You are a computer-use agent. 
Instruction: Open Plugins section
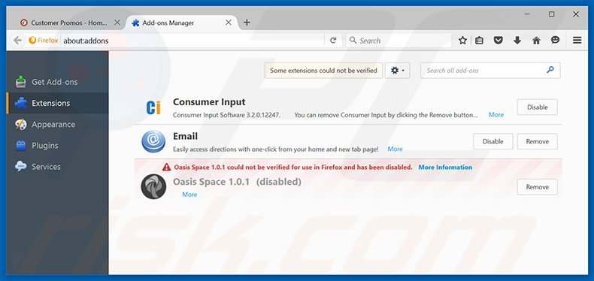point(57,146)
